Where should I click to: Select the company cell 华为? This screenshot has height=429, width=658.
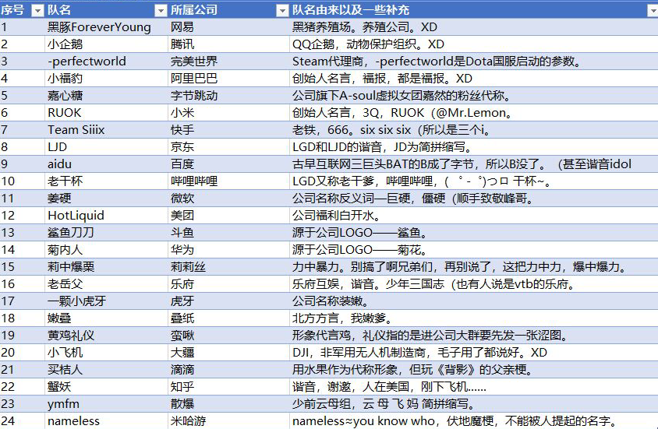click(x=228, y=250)
